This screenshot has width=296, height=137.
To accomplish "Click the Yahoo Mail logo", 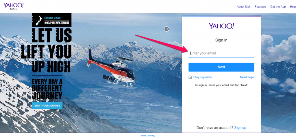I will [x=13, y=6].
